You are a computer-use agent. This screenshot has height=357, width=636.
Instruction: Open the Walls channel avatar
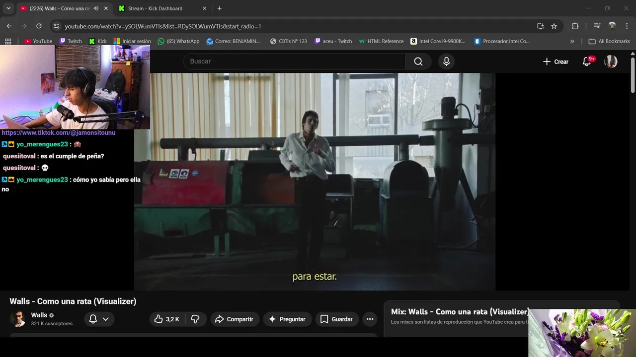[18, 319]
